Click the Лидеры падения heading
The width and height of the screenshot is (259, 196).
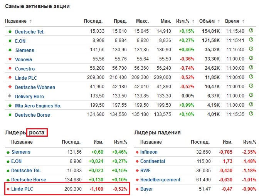(x=157, y=132)
